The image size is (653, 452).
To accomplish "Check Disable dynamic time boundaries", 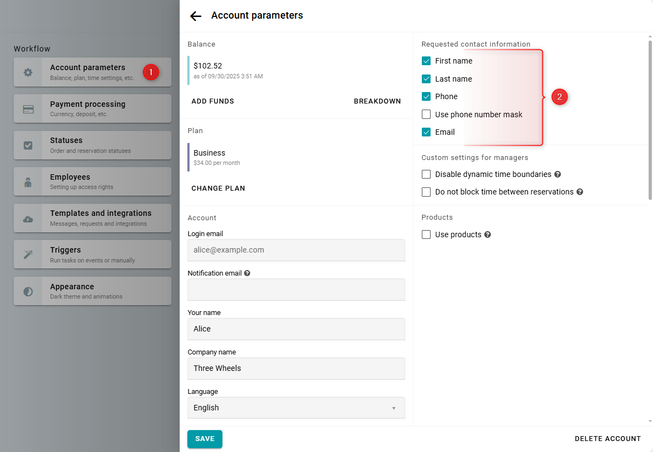I will (426, 174).
